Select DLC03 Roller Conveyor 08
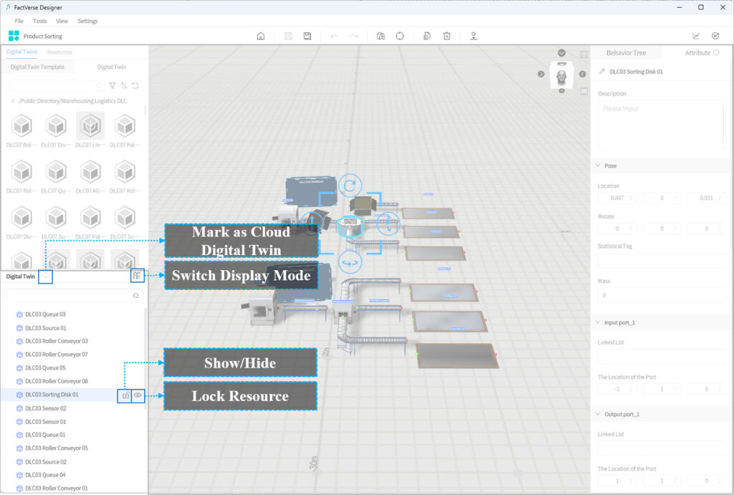 point(56,381)
